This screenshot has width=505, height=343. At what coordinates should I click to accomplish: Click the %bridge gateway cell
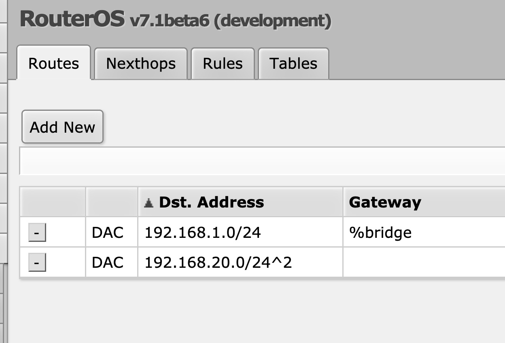point(380,233)
